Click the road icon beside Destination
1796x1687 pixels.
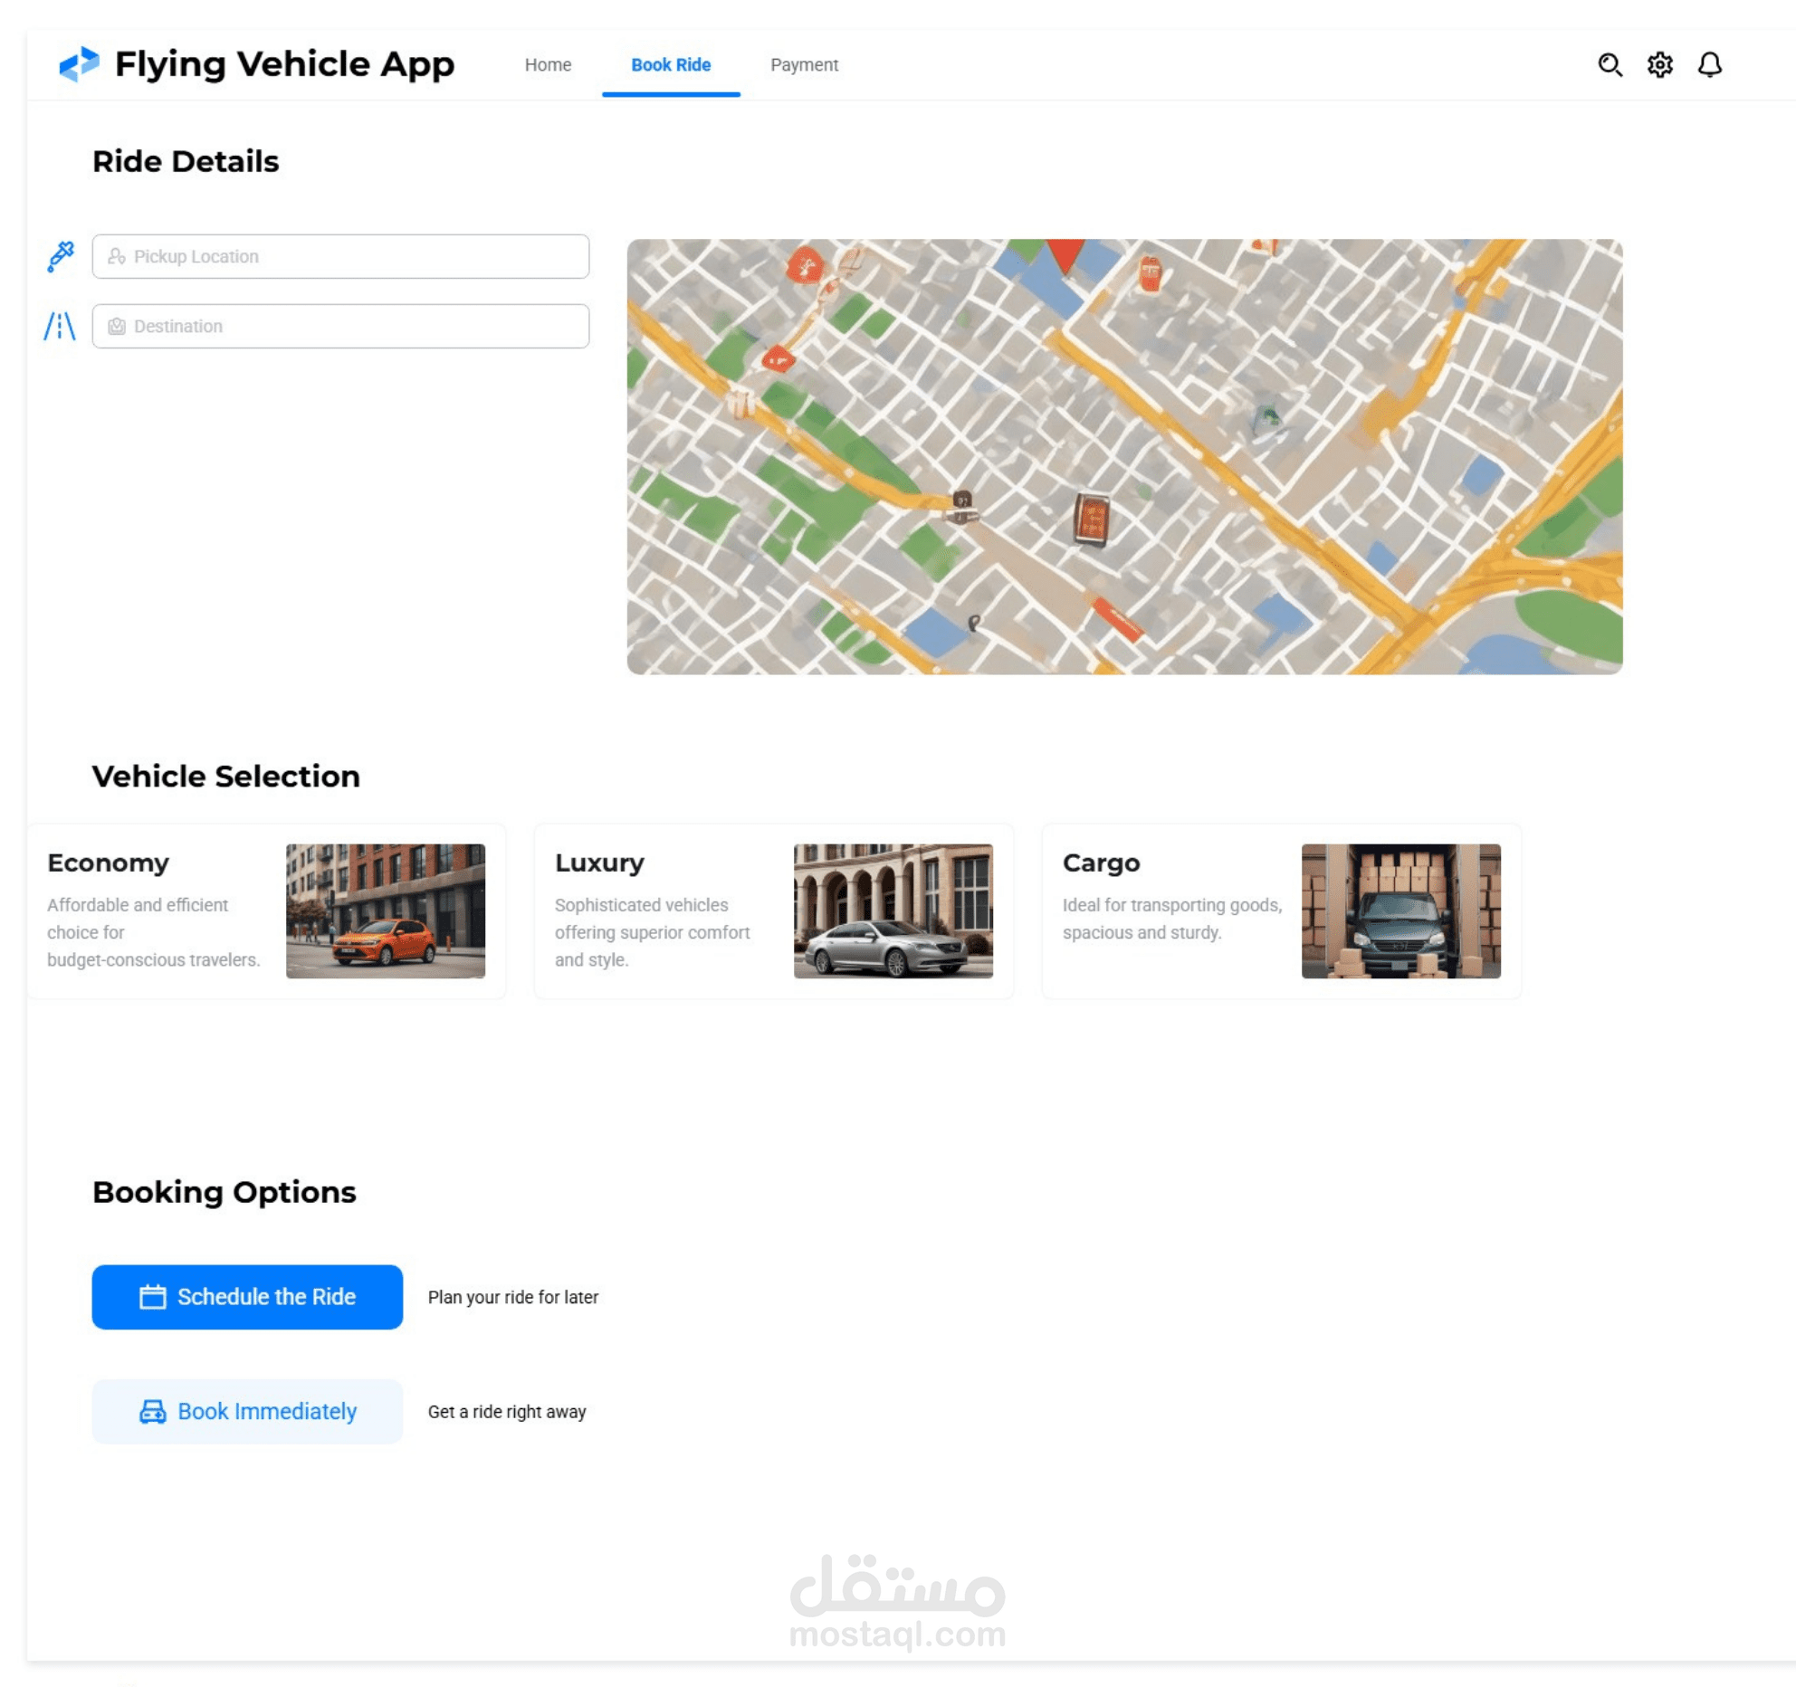tap(60, 326)
